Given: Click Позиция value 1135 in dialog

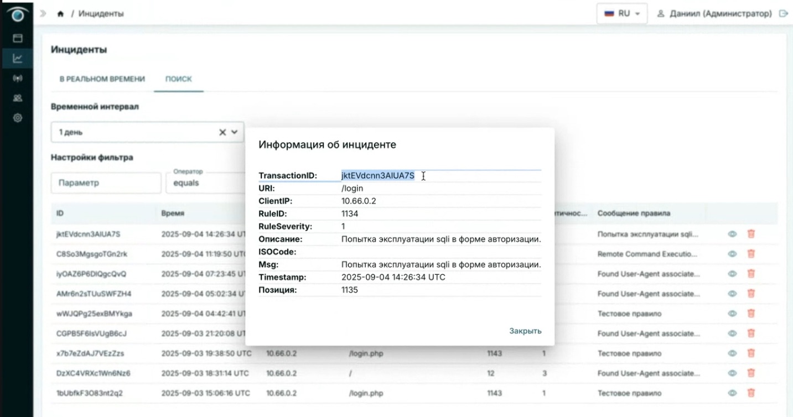Looking at the screenshot, I should [350, 290].
